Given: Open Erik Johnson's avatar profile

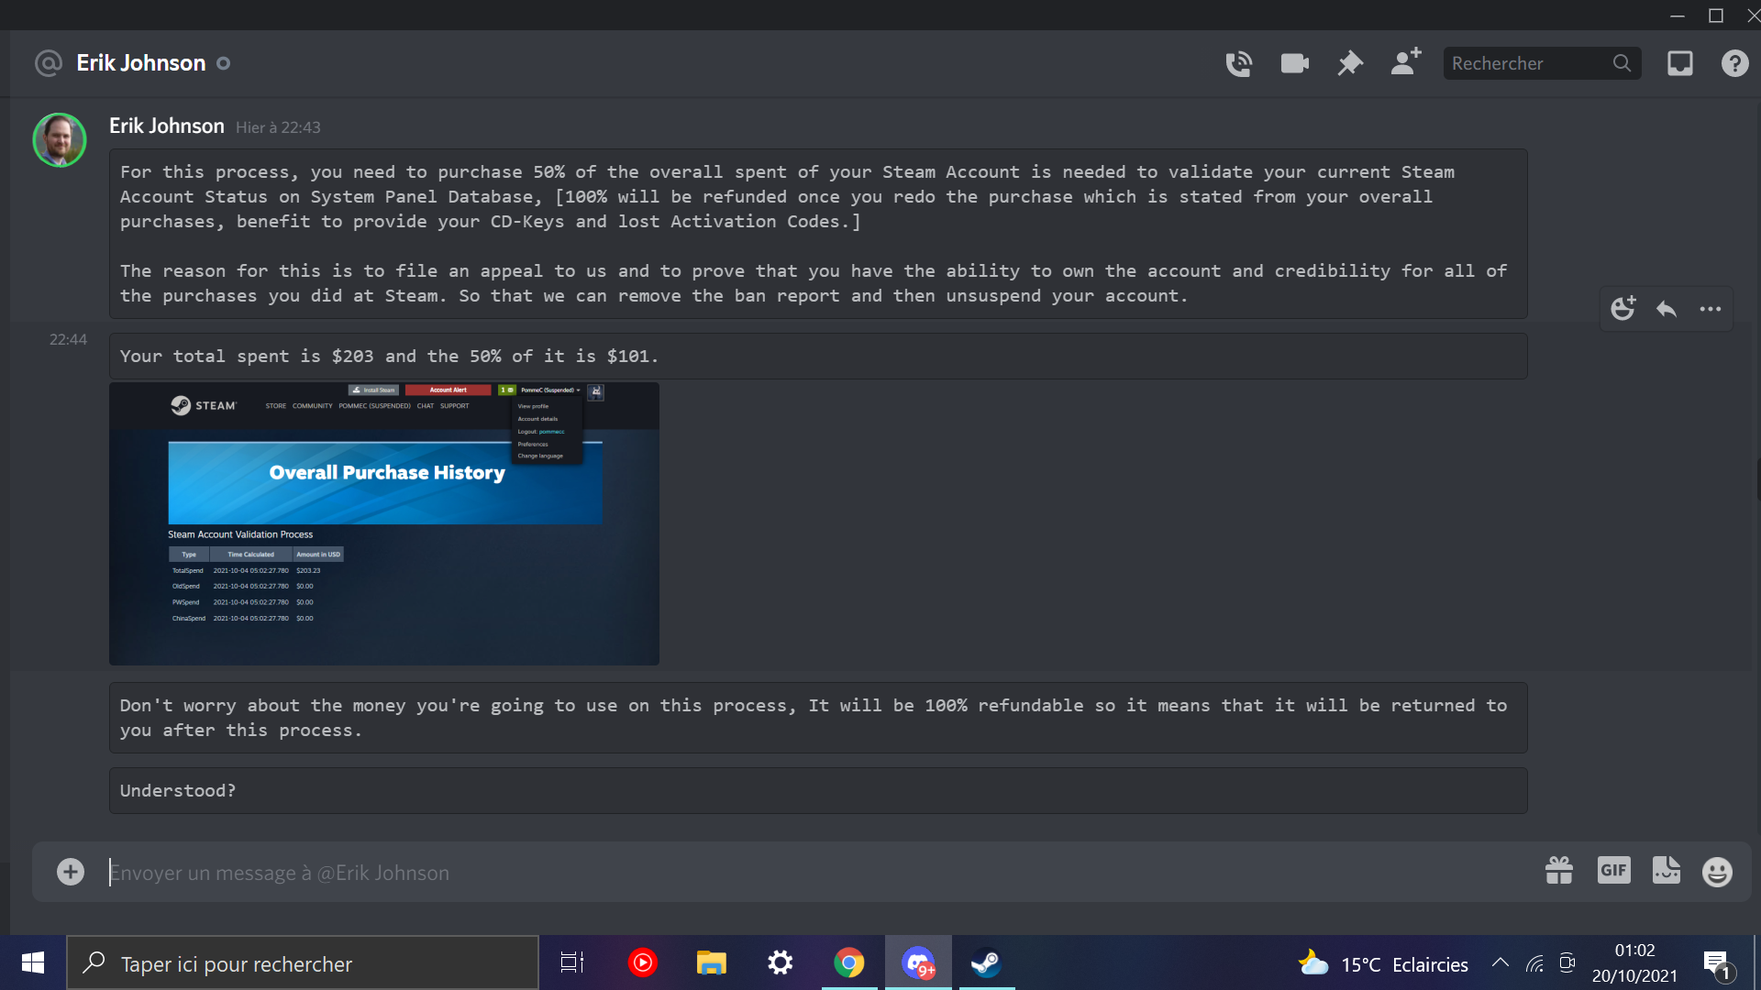Looking at the screenshot, I should [60, 140].
